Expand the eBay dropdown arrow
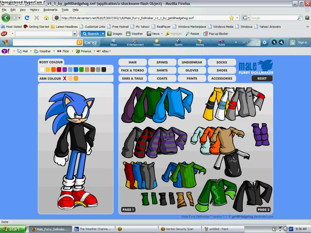 [x=110, y=51]
